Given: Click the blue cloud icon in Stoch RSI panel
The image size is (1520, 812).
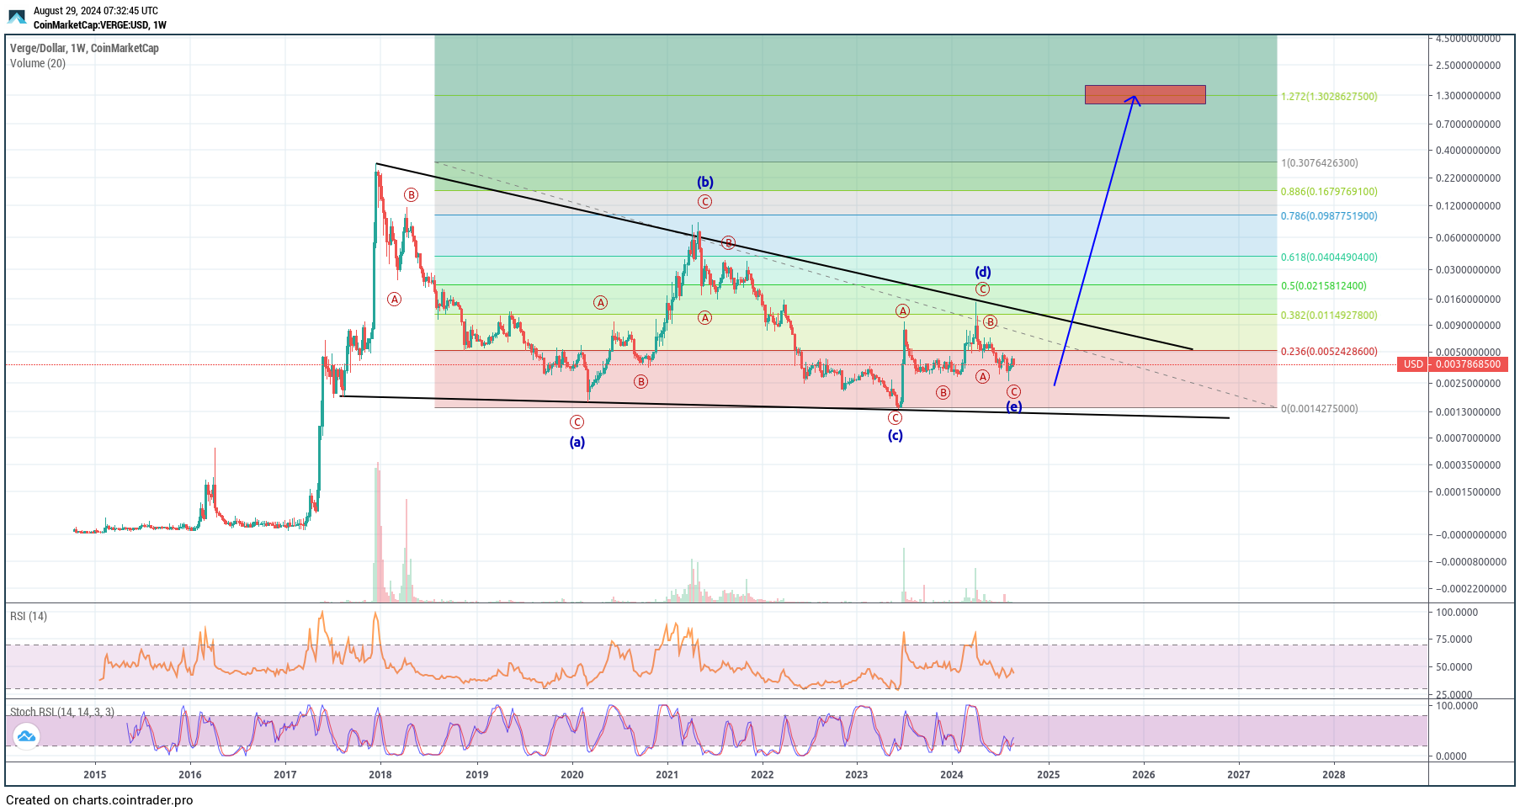Looking at the screenshot, I should coord(26,736).
